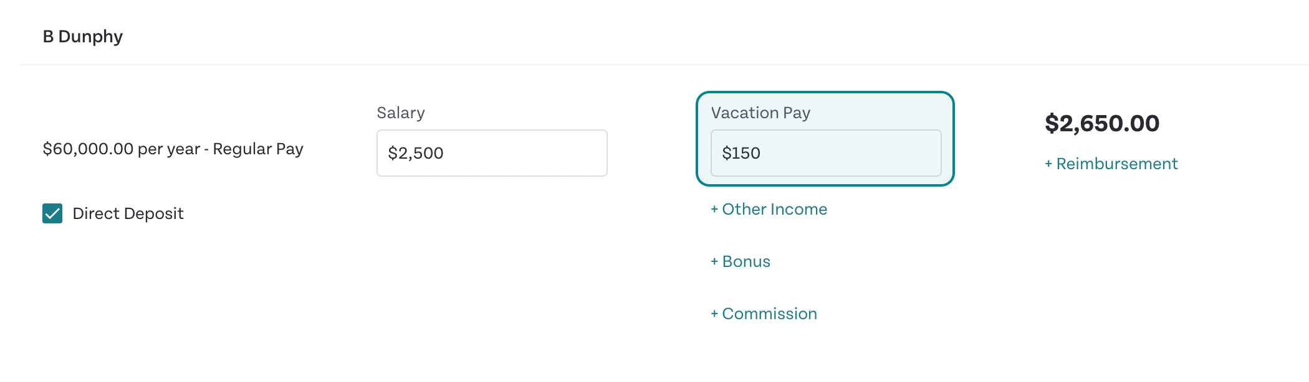1309x382 pixels.
Task: Click the $60,000.00 per year Regular Pay text
Action: tap(173, 149)
